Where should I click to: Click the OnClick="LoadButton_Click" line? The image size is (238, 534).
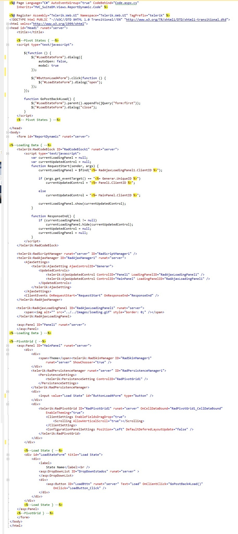[x=80, y=488]
